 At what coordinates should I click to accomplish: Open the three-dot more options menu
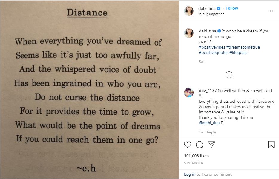(271, 11)
